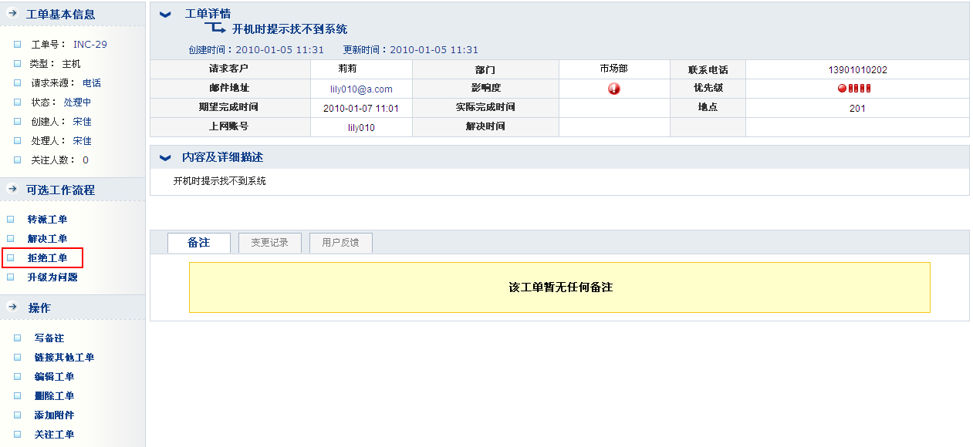Click 关注工单 to follow ticket
973x447 pixels.
coord(54,435)
